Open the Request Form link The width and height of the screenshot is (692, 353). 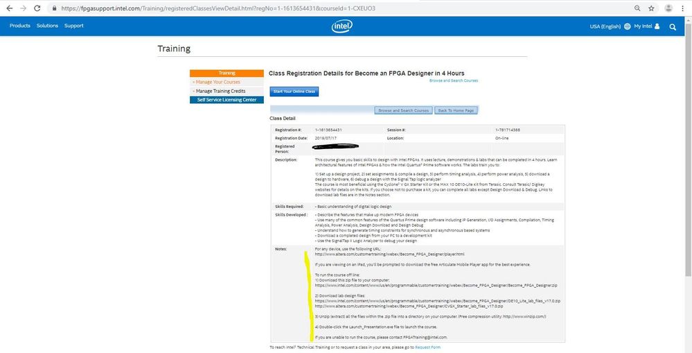pos(427,347)
